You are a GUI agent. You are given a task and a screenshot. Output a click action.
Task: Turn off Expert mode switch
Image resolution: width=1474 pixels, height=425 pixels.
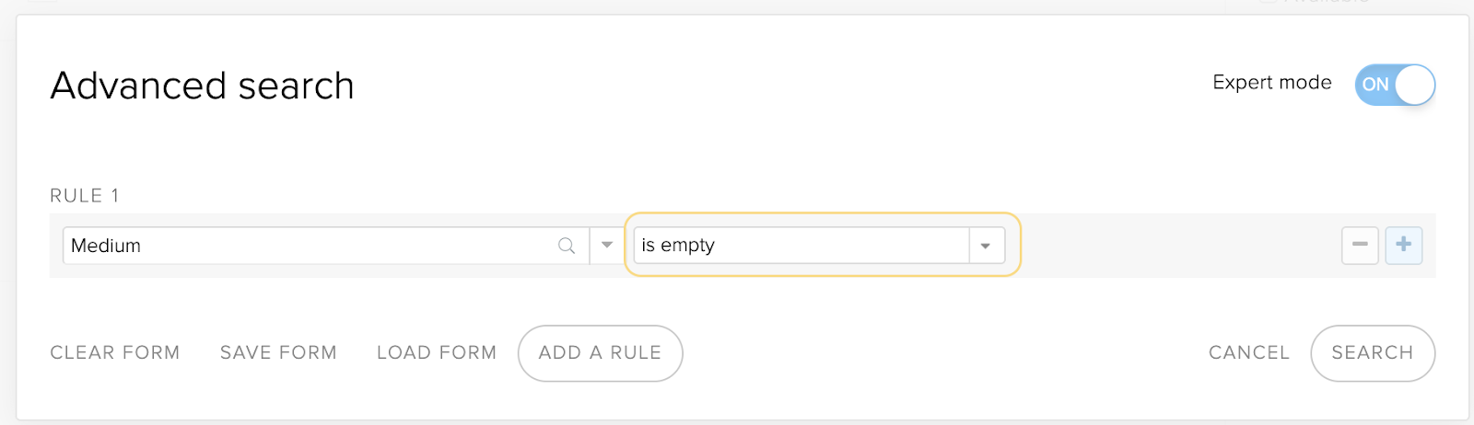[x=1395, y=85]
